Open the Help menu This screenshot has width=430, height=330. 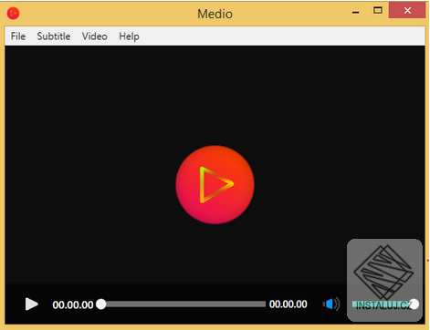tap(129, 36)
